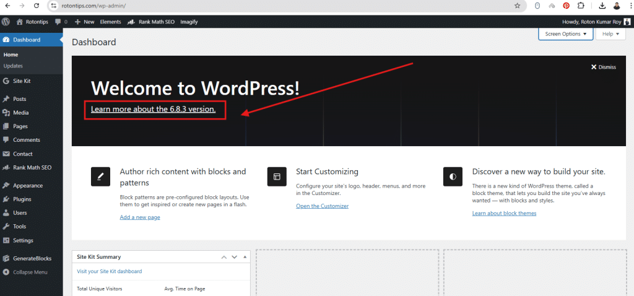Screen dimensions: 634x296
Task: Click the Plugins icon in sidebar
Action: click(x=6, y=199)
